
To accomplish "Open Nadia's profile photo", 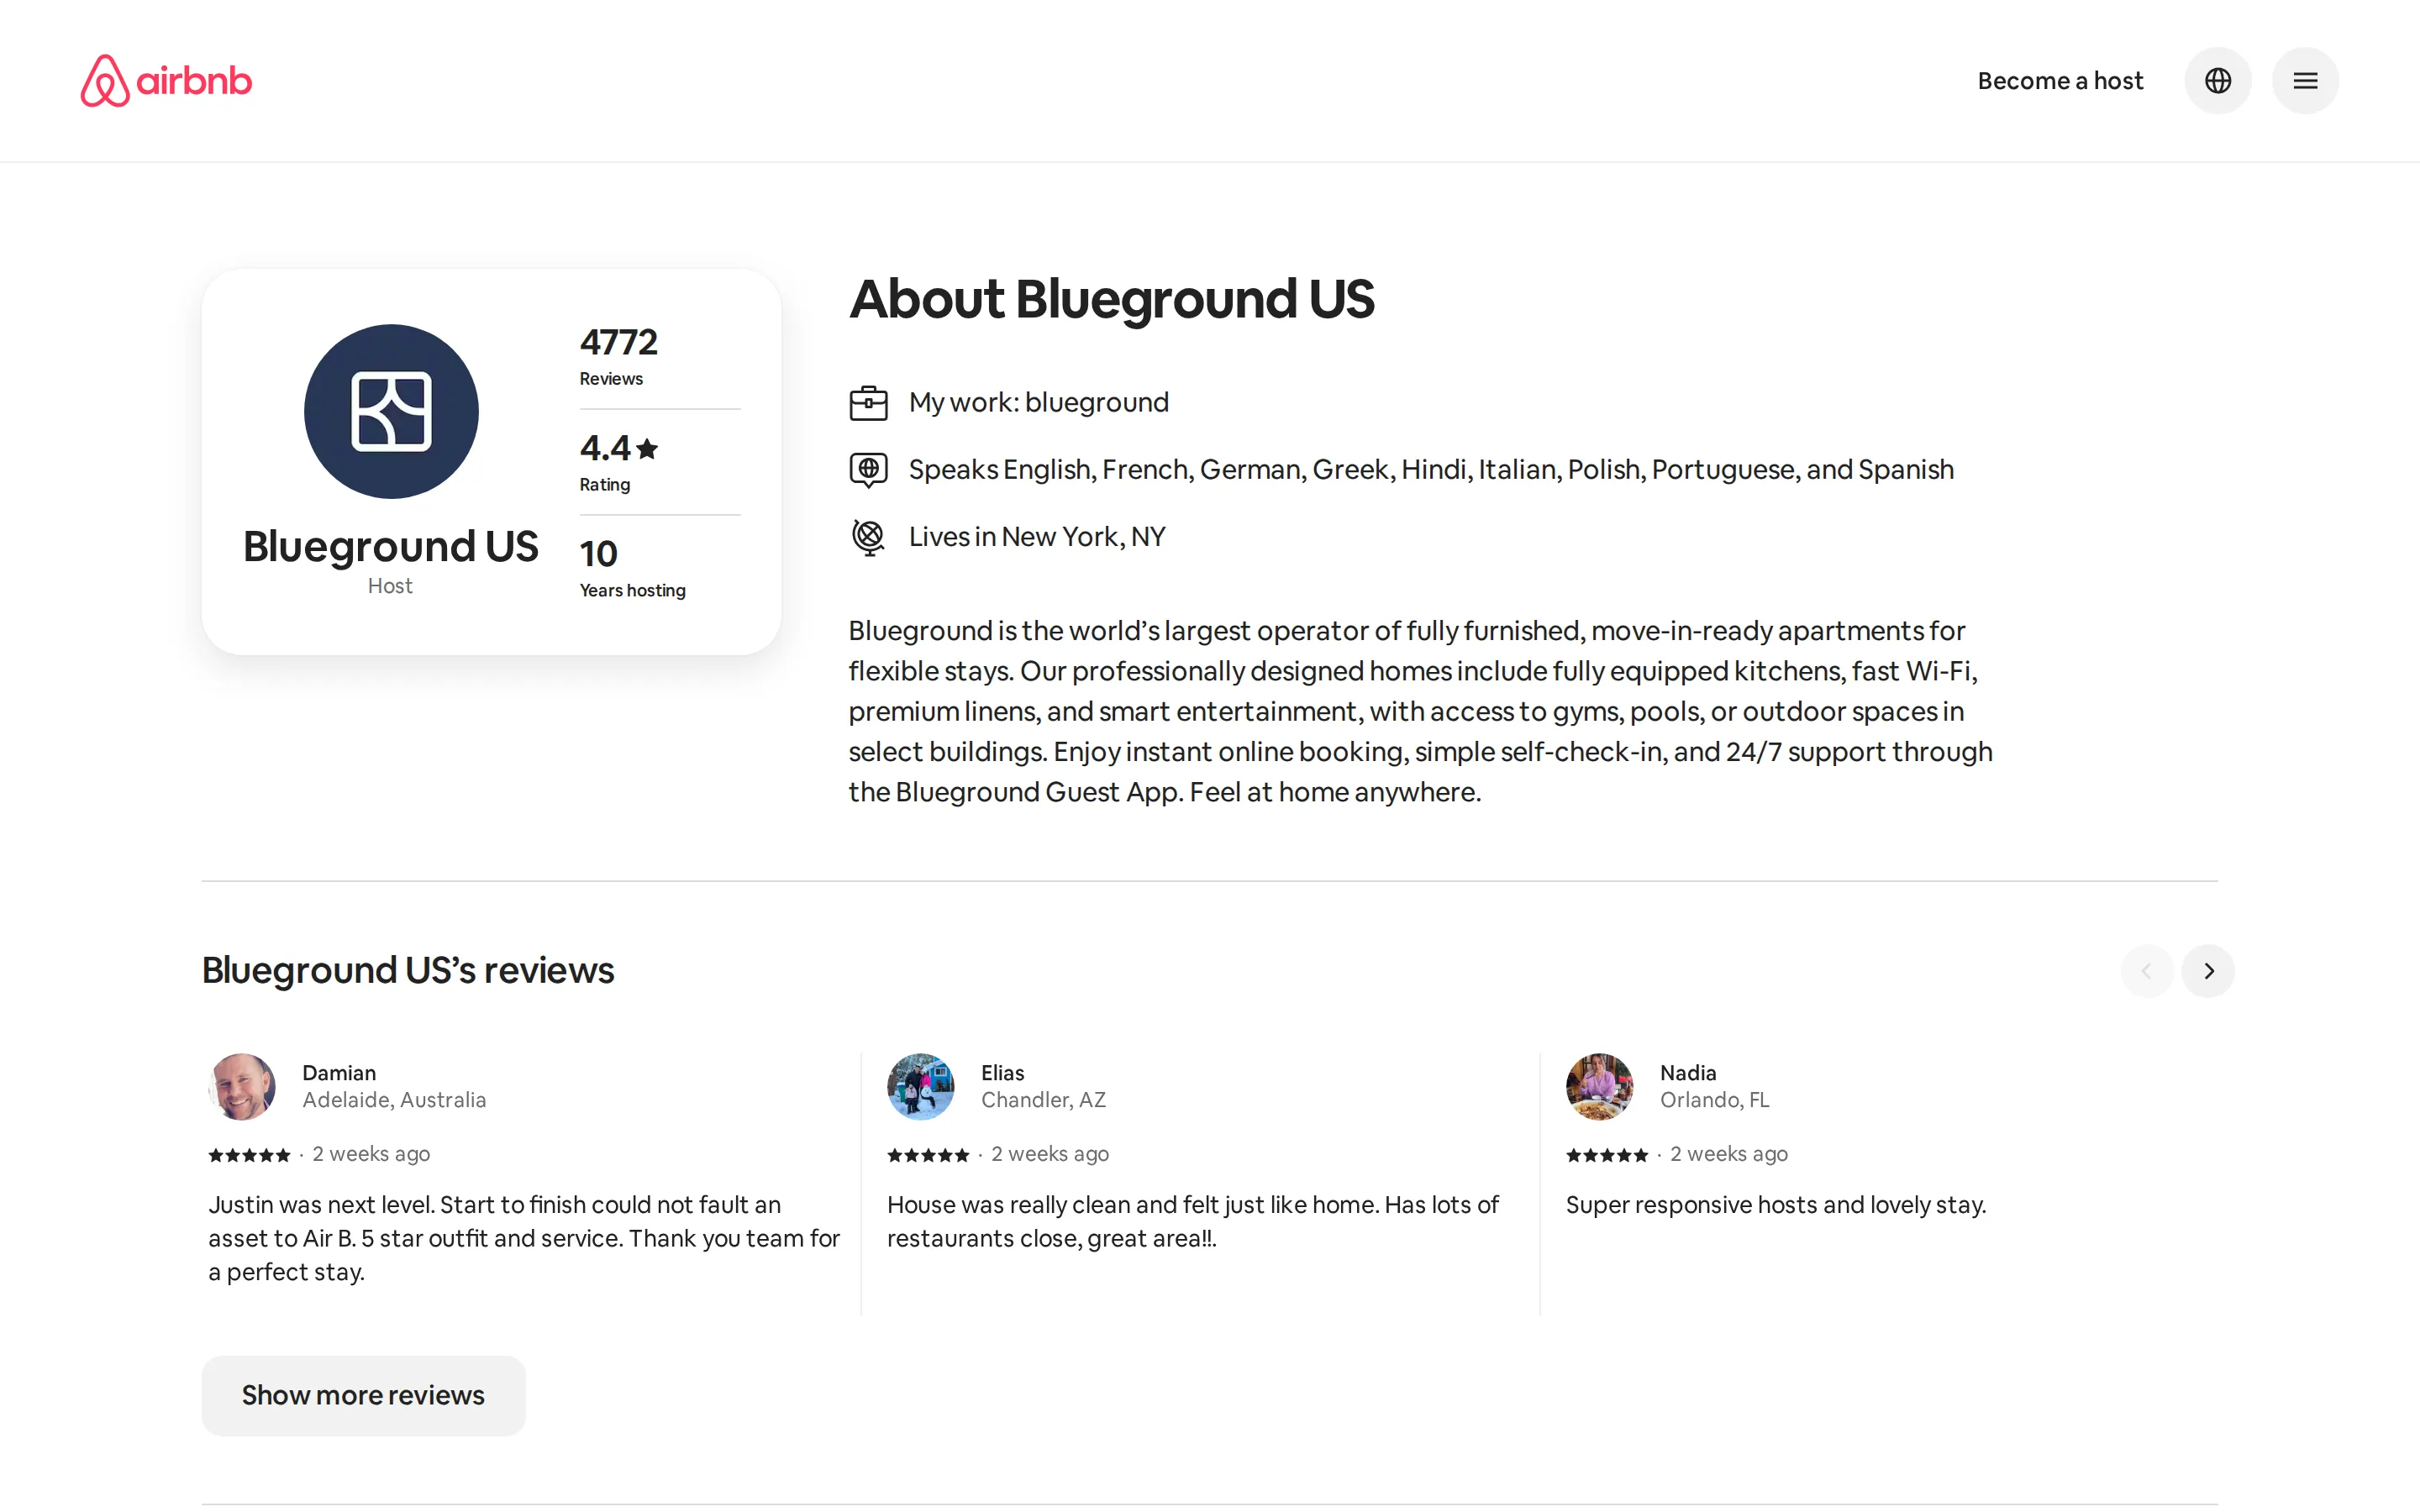I will pyautogui.click(x=1599, y=1086).
